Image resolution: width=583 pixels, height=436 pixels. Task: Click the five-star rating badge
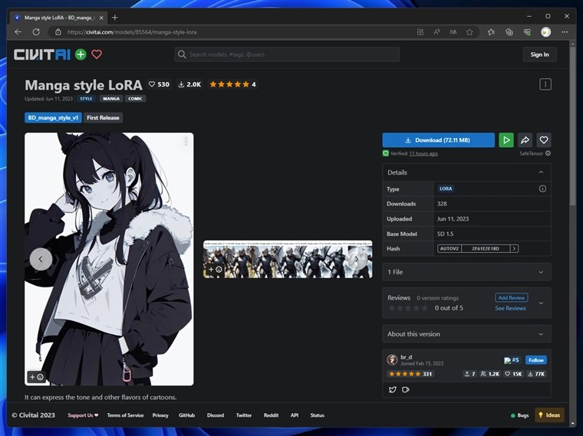[232, 84]
